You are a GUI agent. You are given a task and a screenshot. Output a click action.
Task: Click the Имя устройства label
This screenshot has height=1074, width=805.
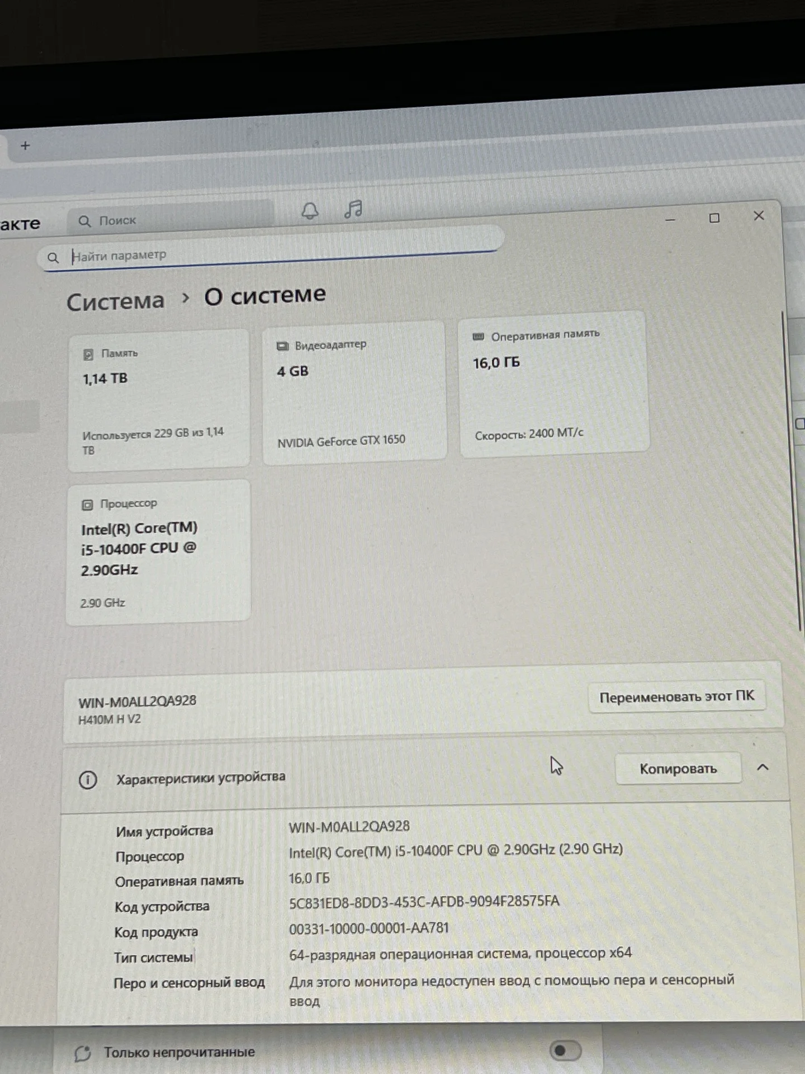point(164,831)
